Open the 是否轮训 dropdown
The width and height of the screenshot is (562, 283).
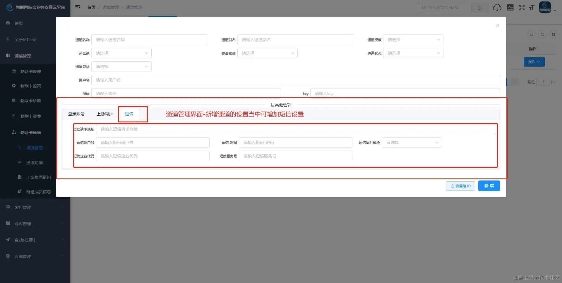(x=268, y=53)
